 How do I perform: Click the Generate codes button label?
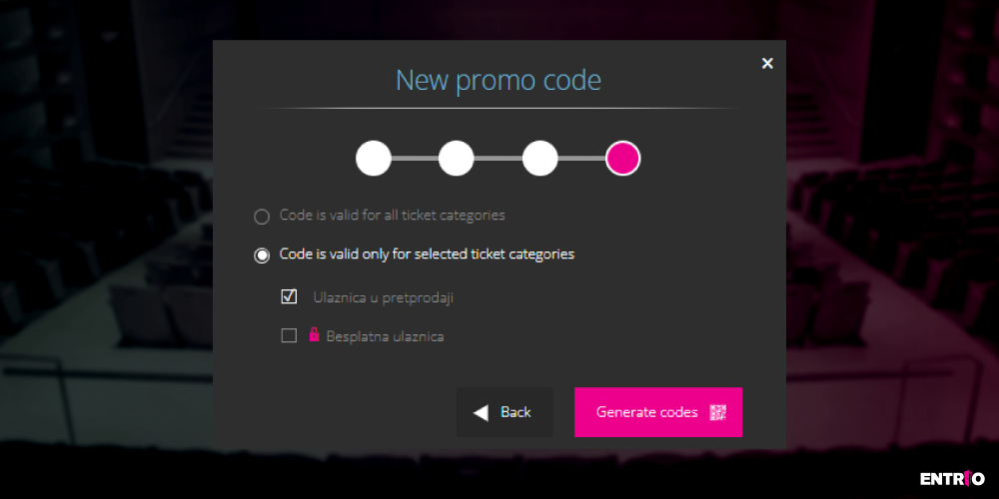click(x=646, y=412)
